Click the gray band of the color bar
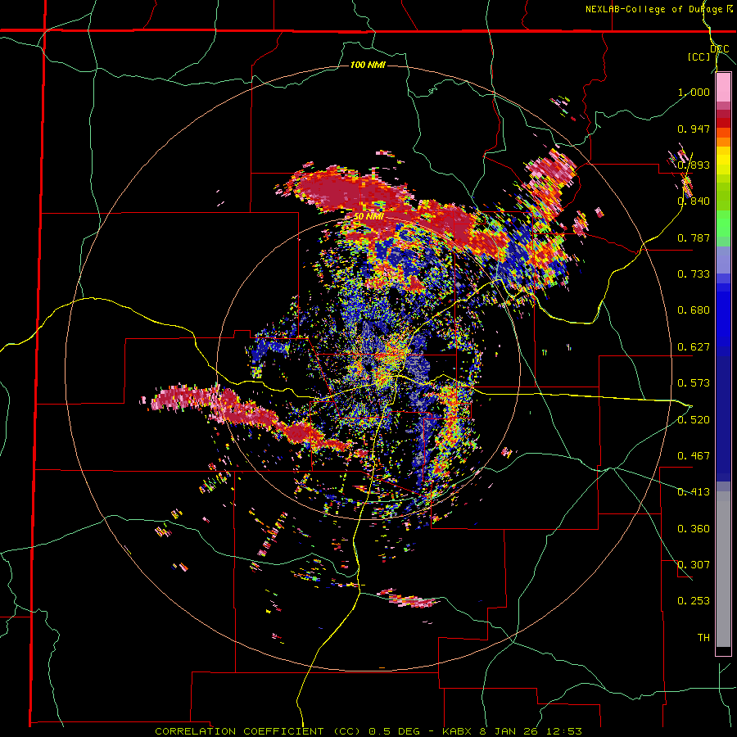The width and height of the screenshot is (737, 737). click(x=723, y=569)
